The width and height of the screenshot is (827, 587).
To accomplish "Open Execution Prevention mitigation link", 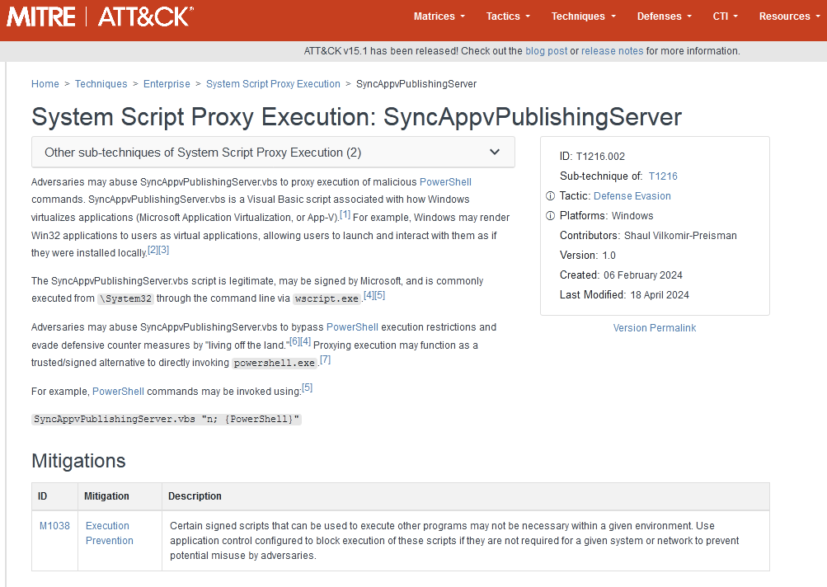I will (x=110, y=533).
